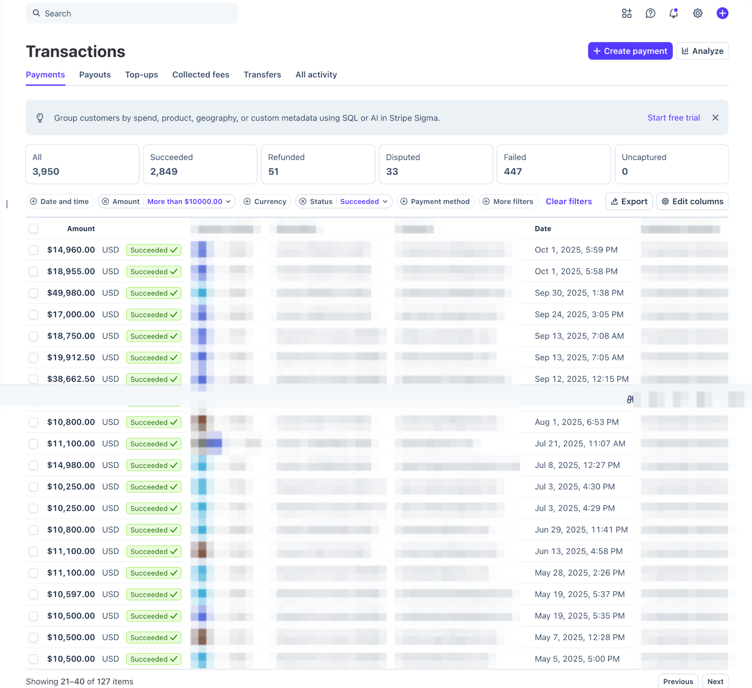Click the lightbulb tip icon
Screen dimensions: 752x688
pyautogui.click(x=40, y=118)
